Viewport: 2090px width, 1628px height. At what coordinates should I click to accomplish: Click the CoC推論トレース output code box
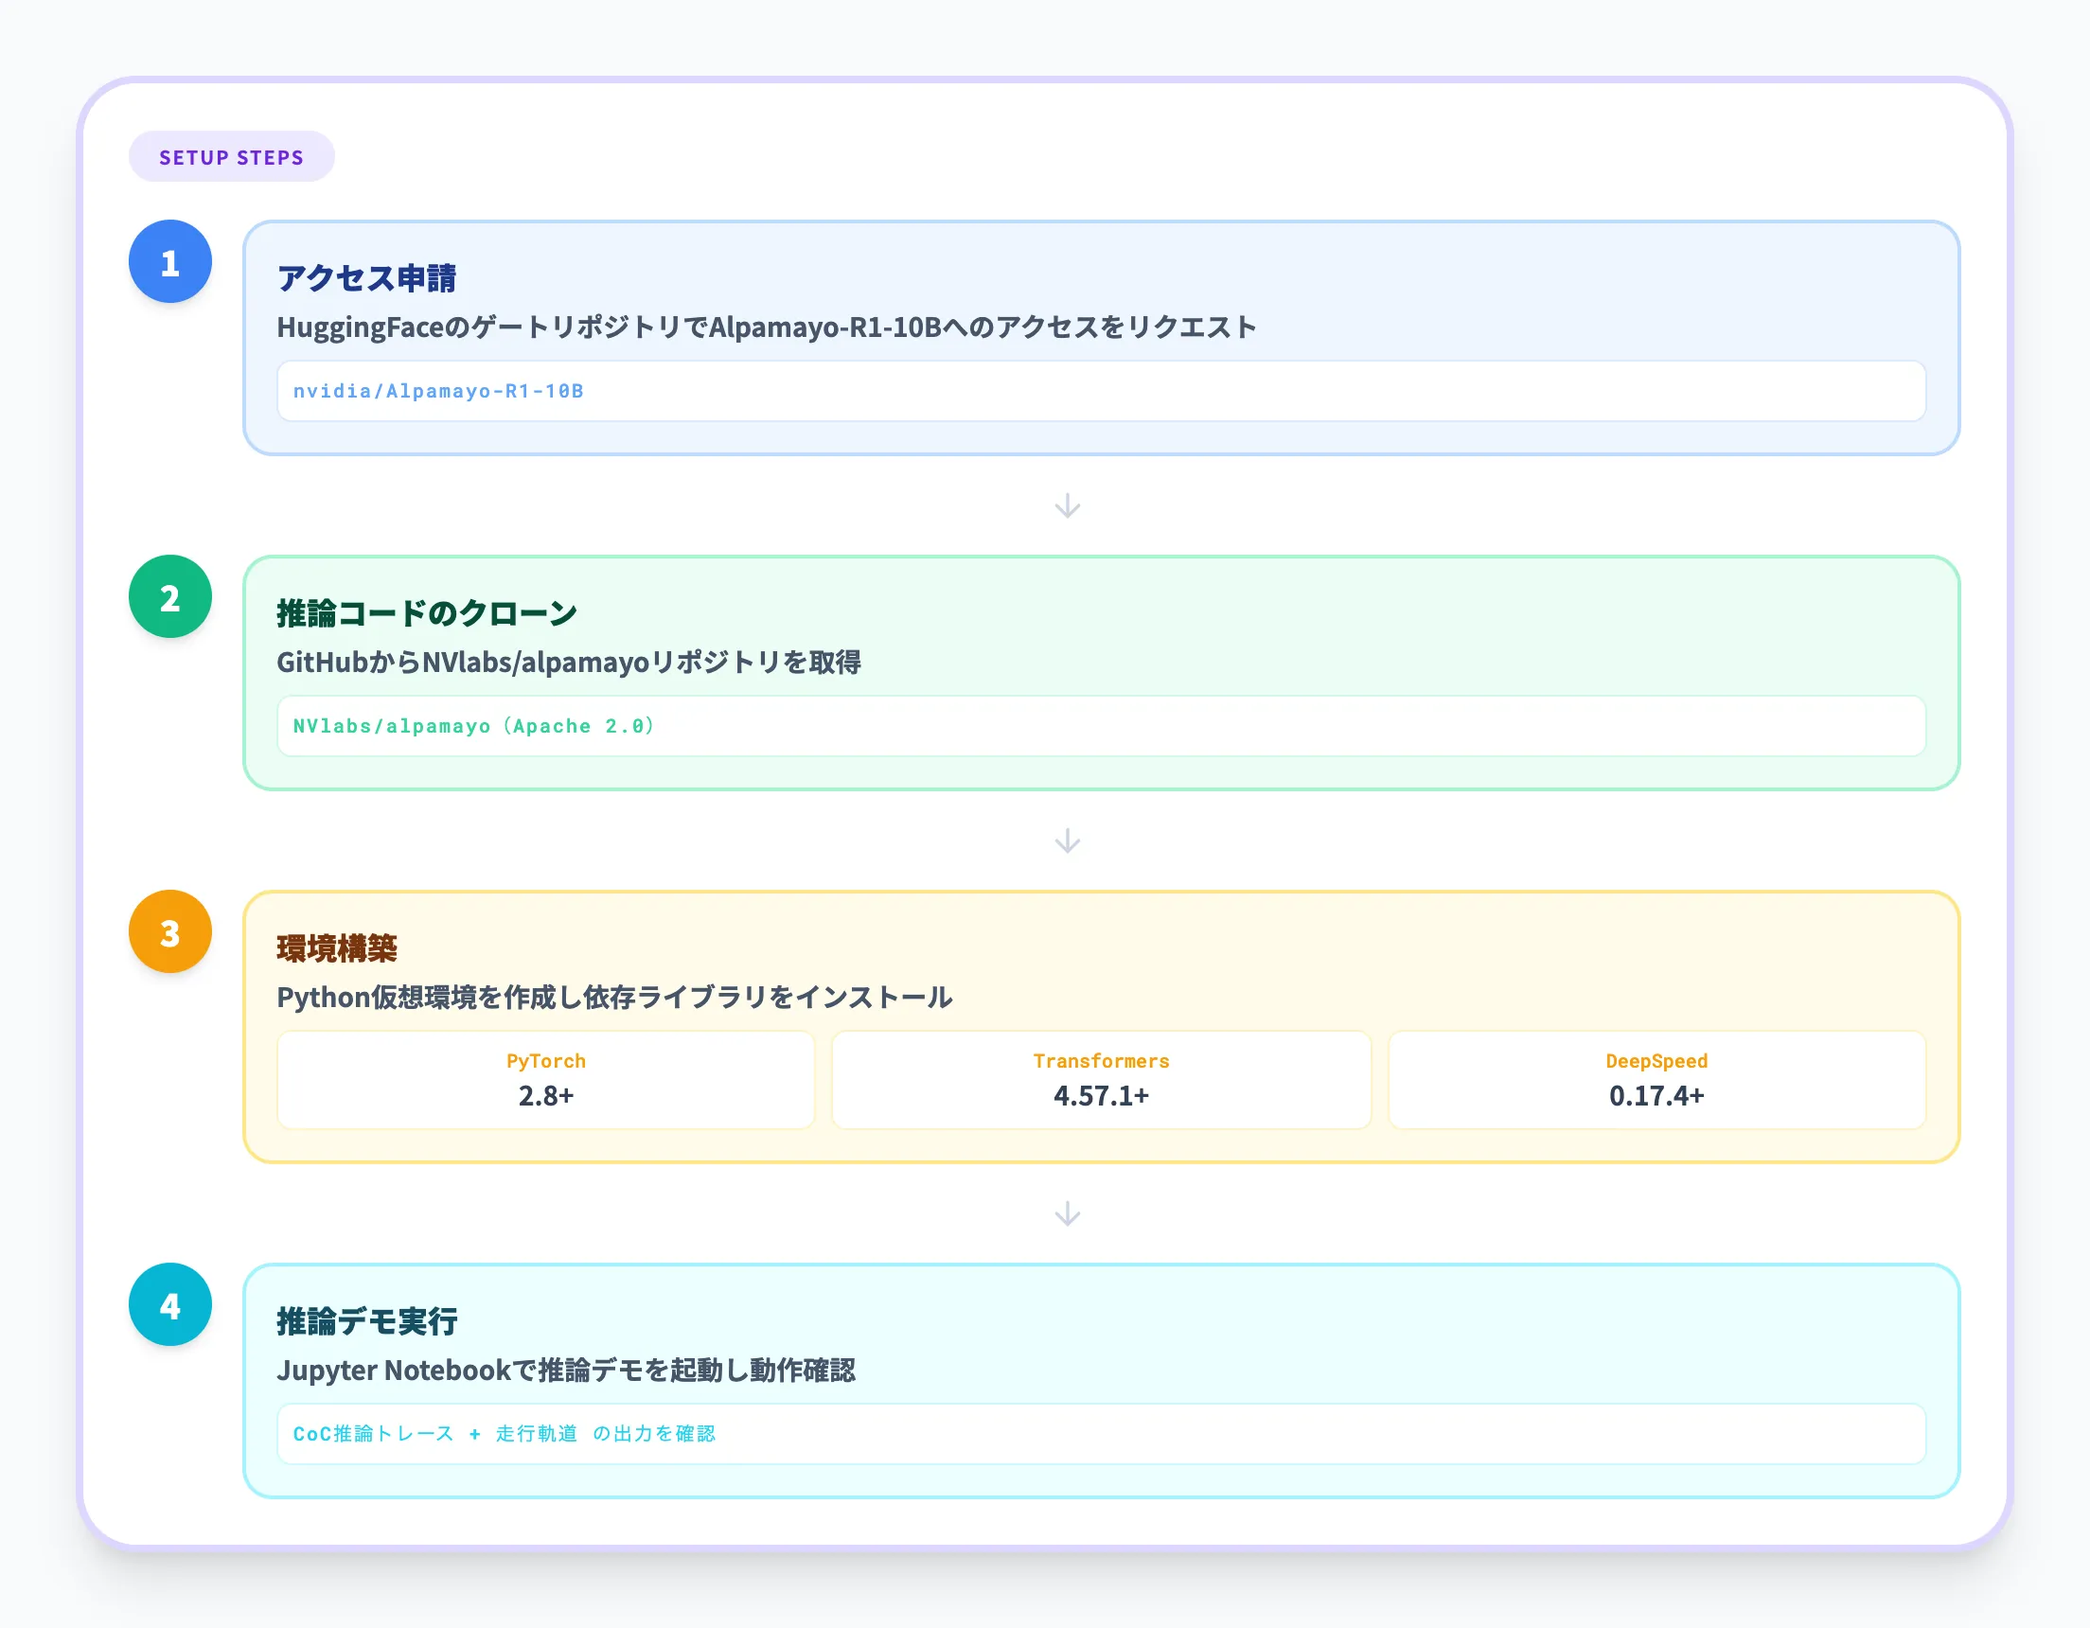point(1101,1434)
